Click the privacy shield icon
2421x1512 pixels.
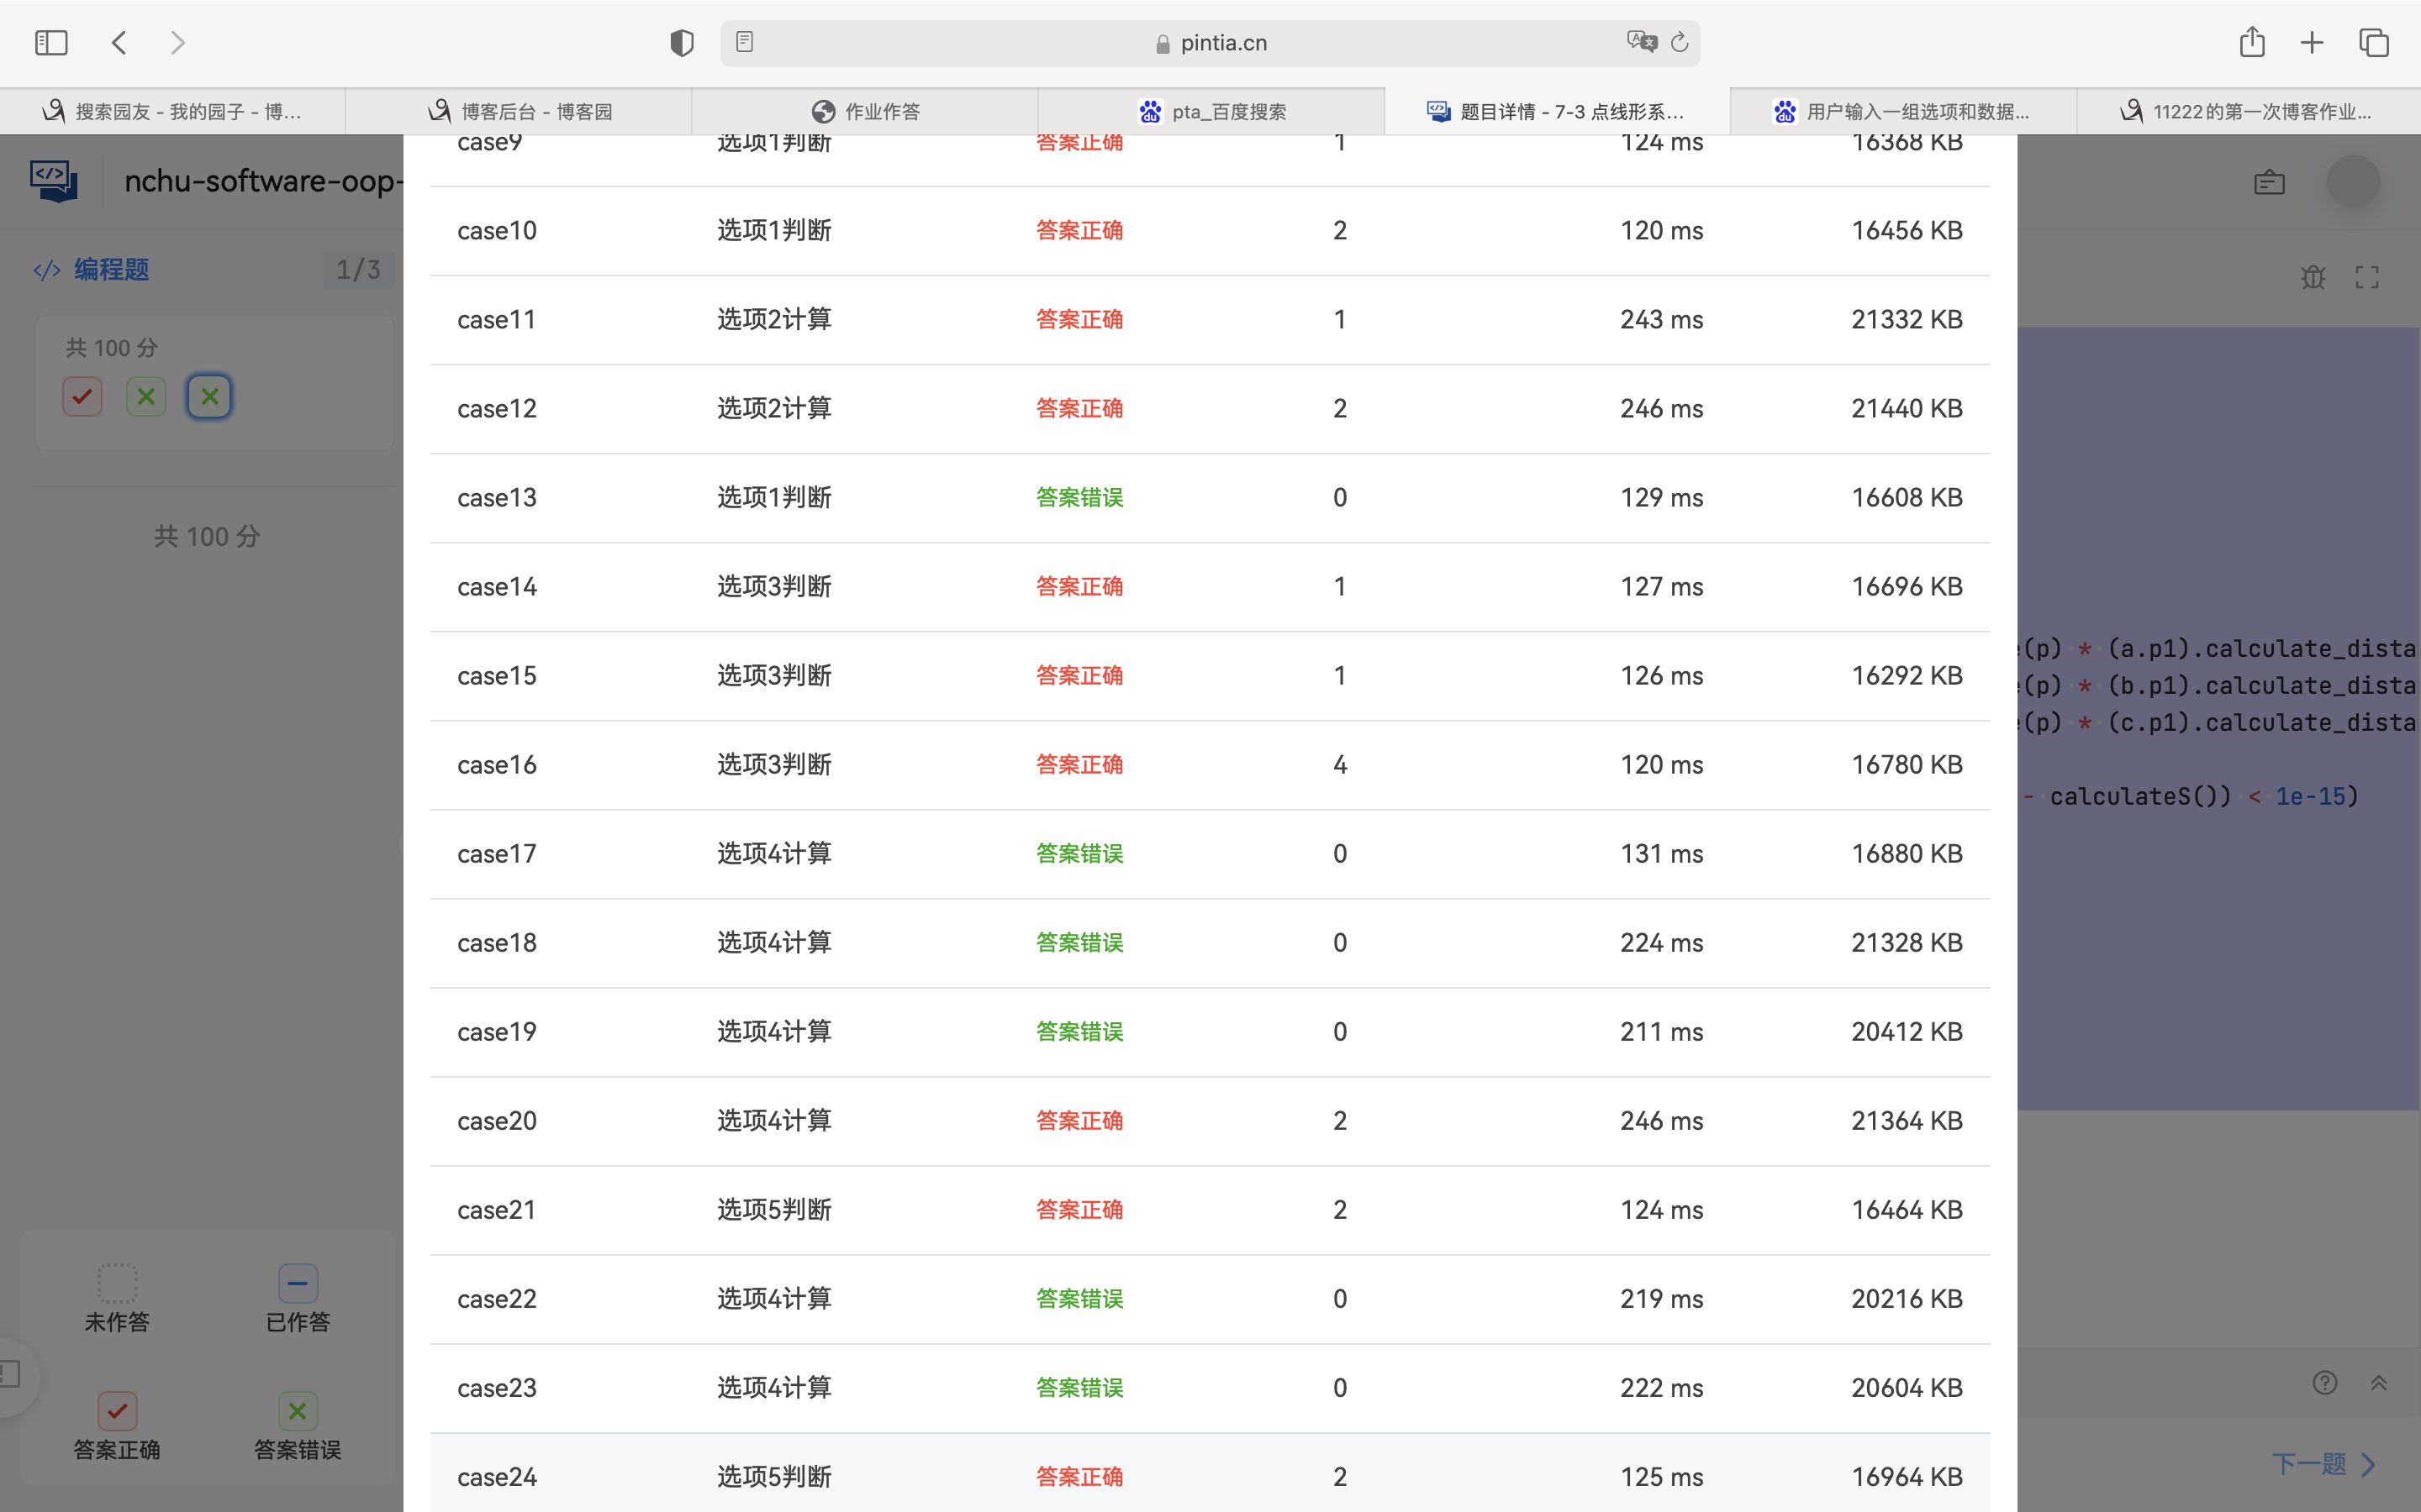[681, 43]
